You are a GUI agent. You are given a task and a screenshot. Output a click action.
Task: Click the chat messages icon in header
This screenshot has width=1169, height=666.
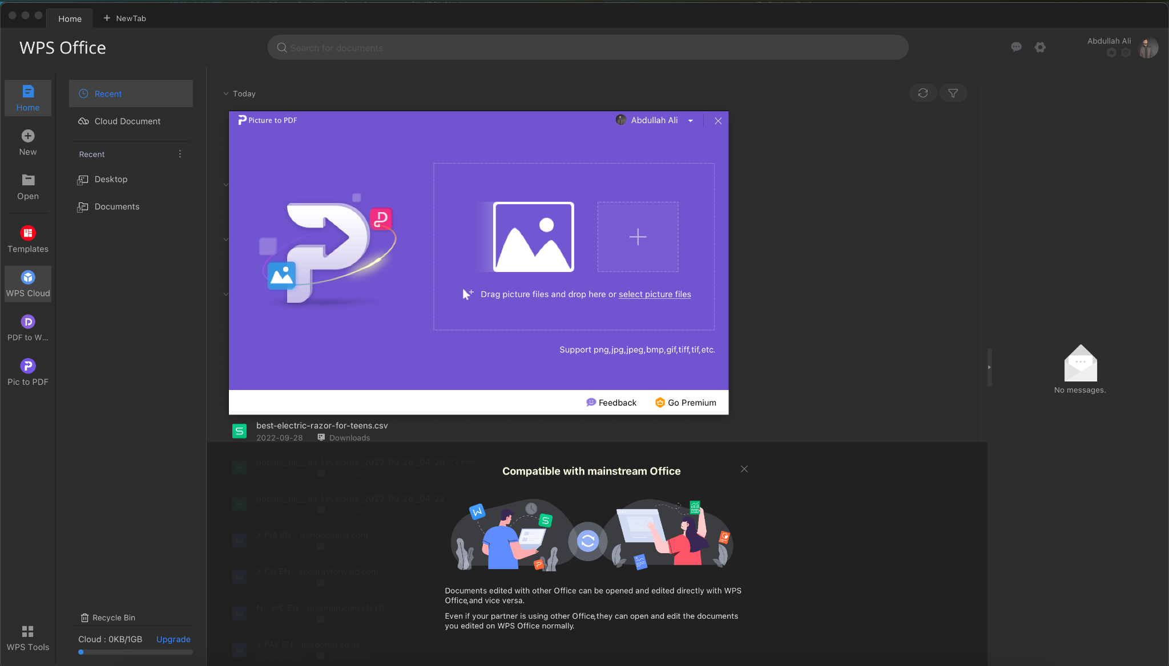click(1016, 47)
